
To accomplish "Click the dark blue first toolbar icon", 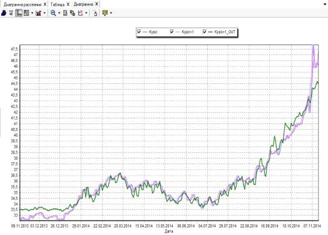I will (4, 13).
